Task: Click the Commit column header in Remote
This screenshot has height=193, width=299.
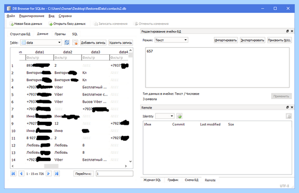Action: point(178,124)
